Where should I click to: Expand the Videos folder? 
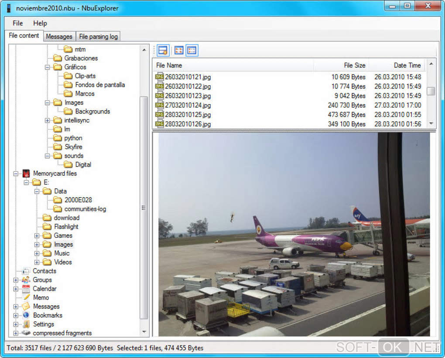(x=37, y=263)
